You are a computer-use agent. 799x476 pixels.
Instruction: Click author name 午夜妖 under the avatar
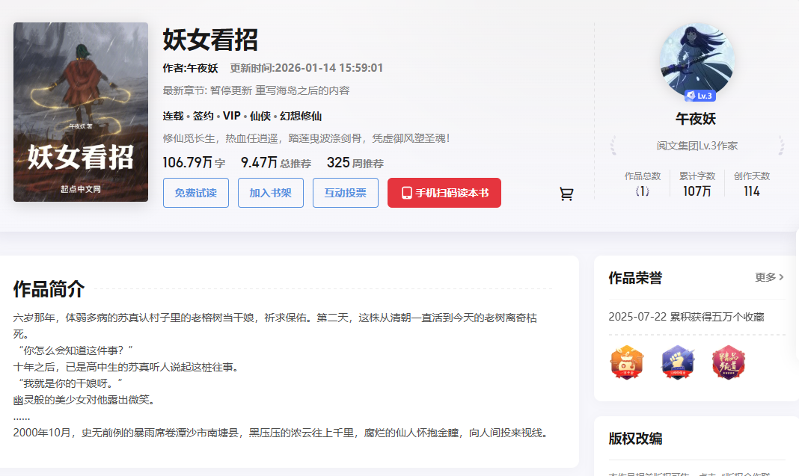[696, 120]
